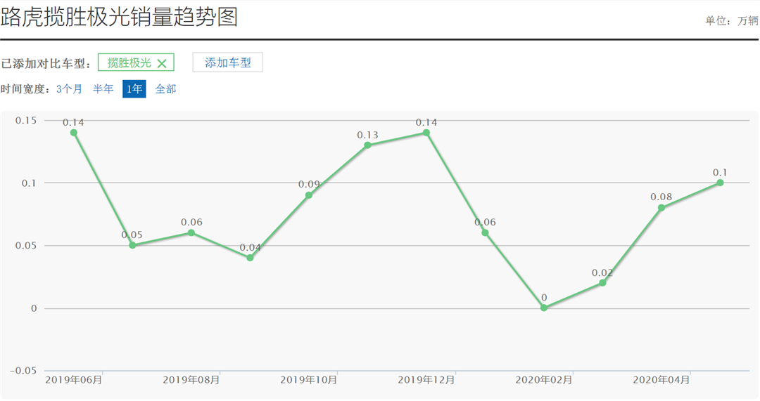This screenshot has width=760, height=401.
Task: Show 全部 time range data
Action: pos(165,89)
